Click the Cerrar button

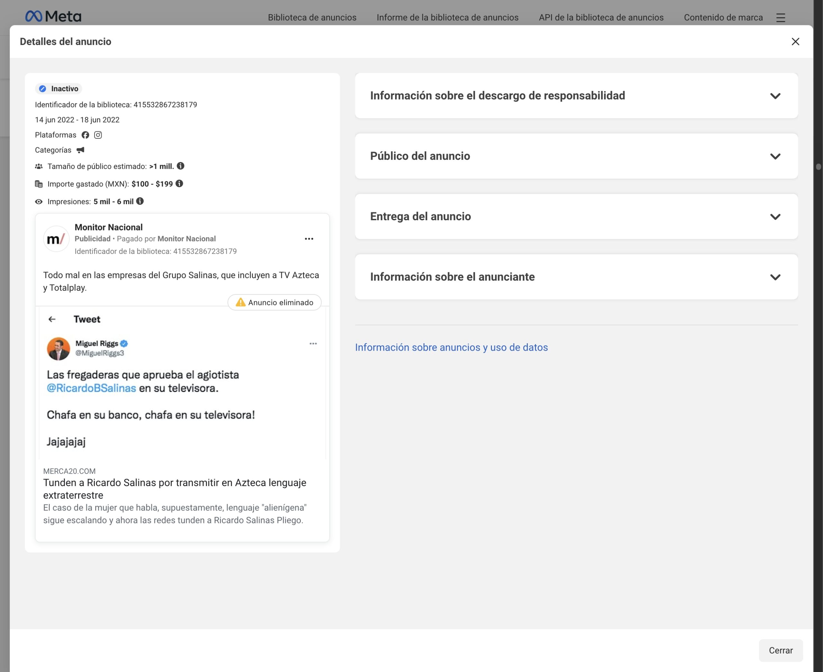781,650
